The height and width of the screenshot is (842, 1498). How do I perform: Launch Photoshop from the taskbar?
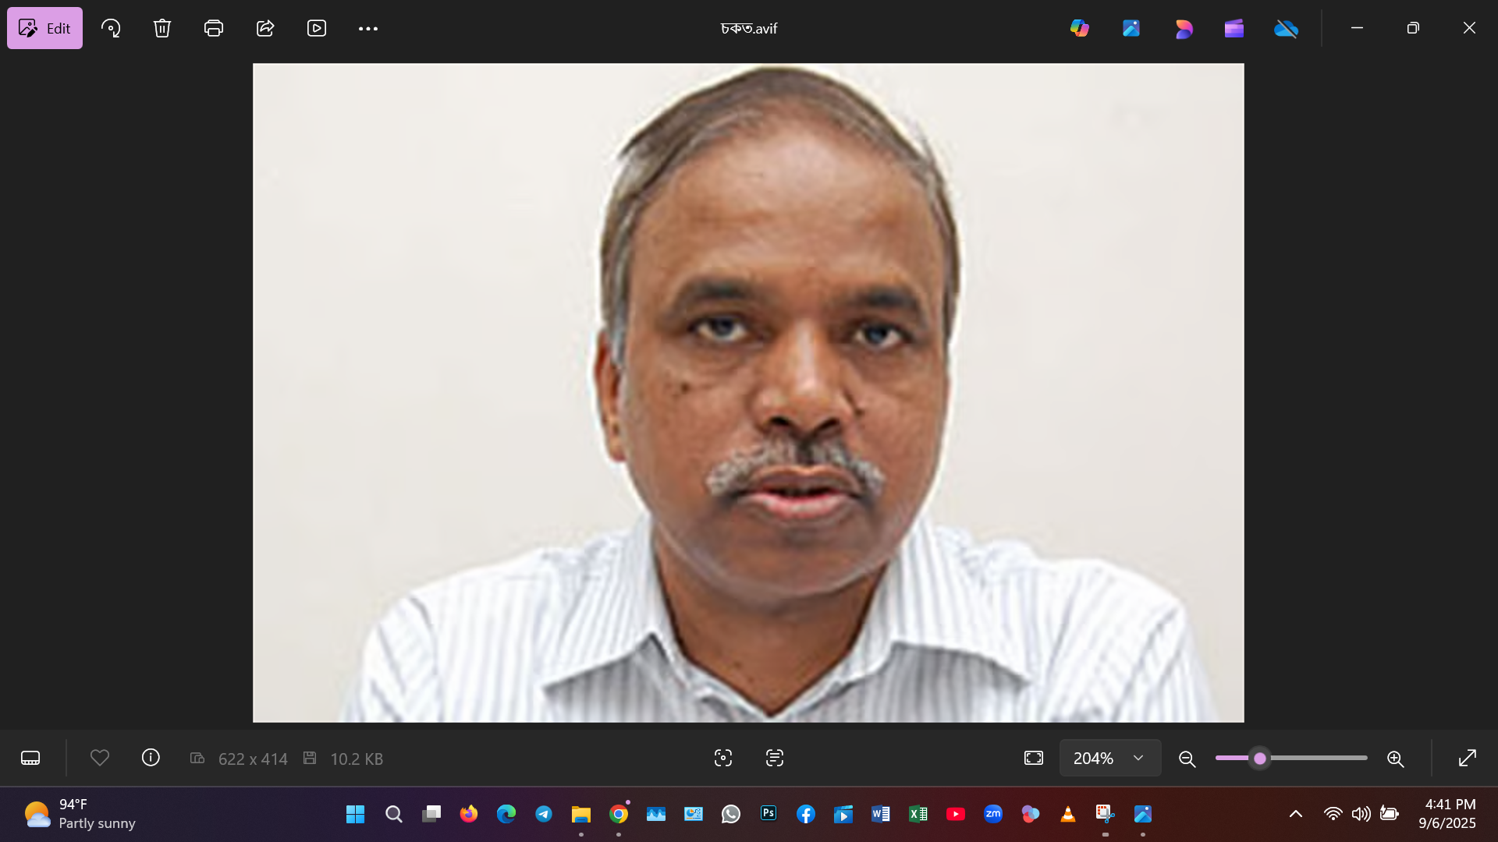(x=768, y=814)
